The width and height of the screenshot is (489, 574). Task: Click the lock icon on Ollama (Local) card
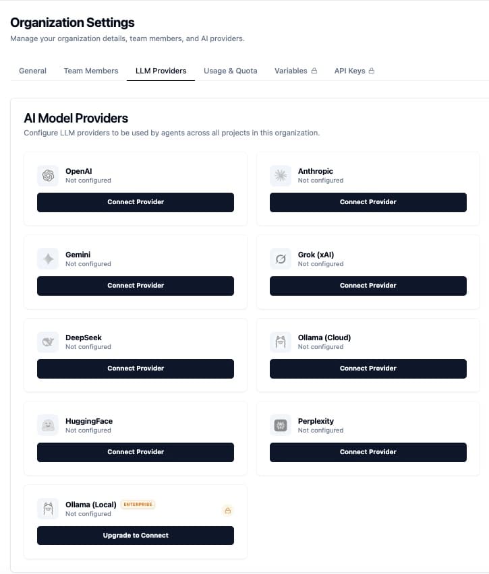[228, 510]
